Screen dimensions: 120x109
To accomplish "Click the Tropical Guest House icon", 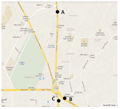I will [43, 75].
